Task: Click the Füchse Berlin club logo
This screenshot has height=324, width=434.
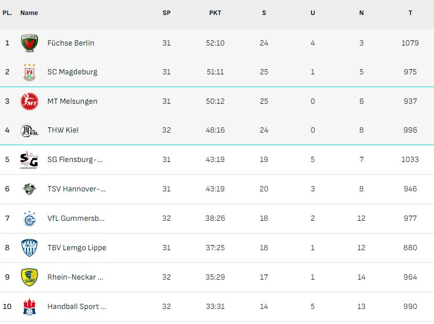Action: tap(29, 43)
